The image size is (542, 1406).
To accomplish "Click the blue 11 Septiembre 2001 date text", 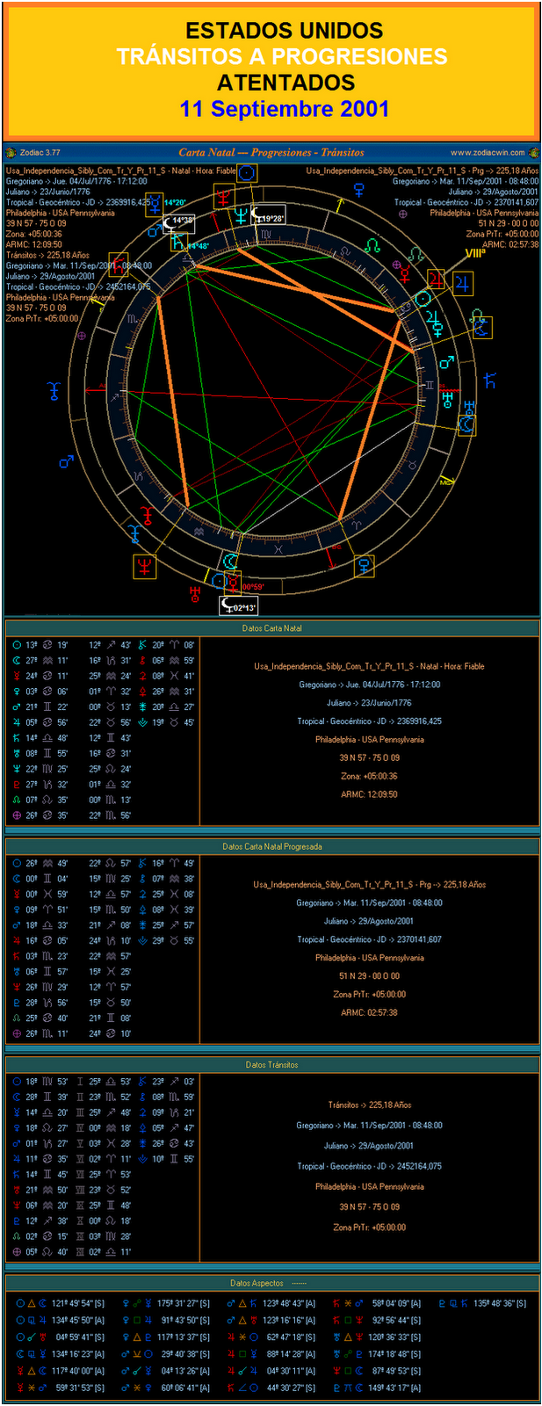I will click(x=284, y=109).
